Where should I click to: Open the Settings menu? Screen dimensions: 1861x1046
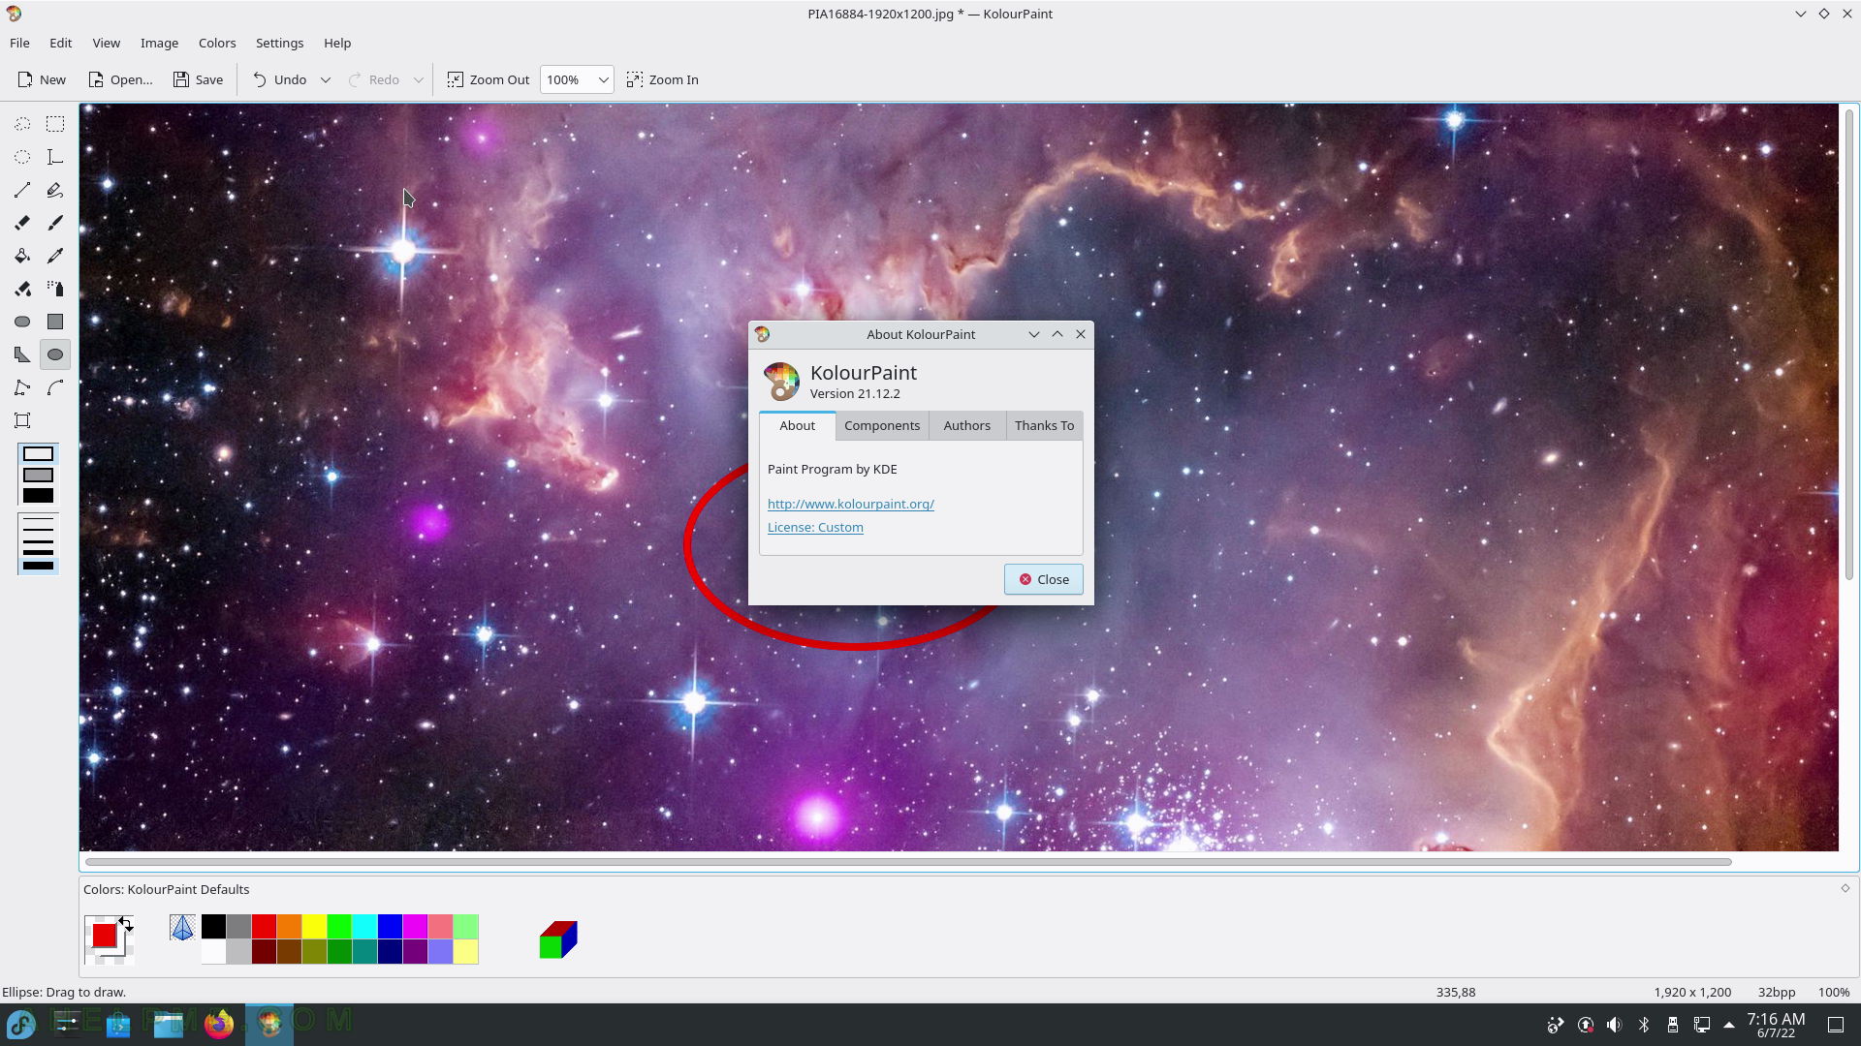279,43
